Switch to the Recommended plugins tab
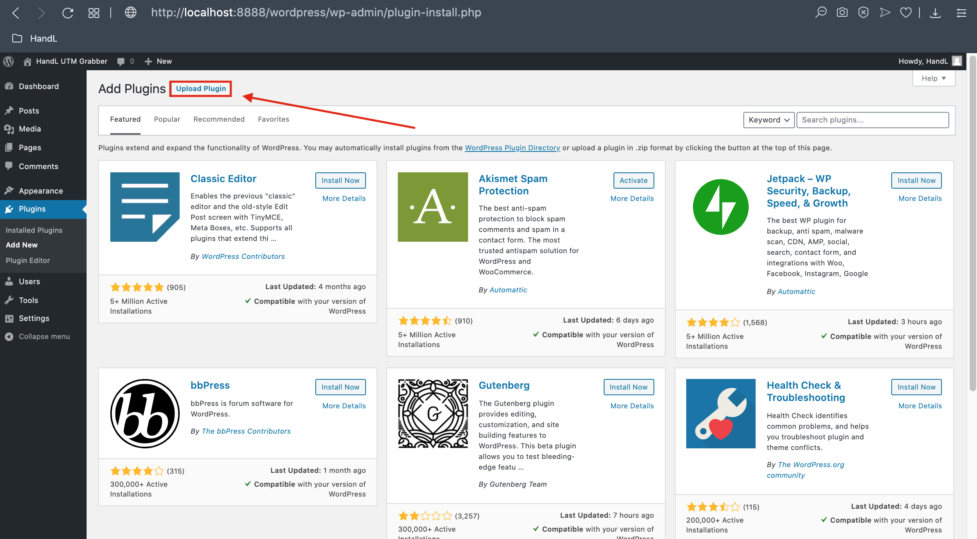The height and width of the screenshot is (539, 977). coord(219,119)
